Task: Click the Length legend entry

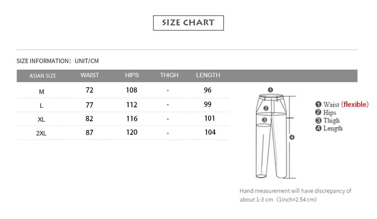Action: click(x=329, y=128)
